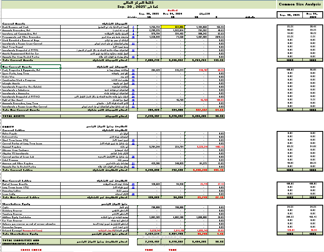
Task: Open the note link in Right of Use Asset row
Action: click(133, 100)
